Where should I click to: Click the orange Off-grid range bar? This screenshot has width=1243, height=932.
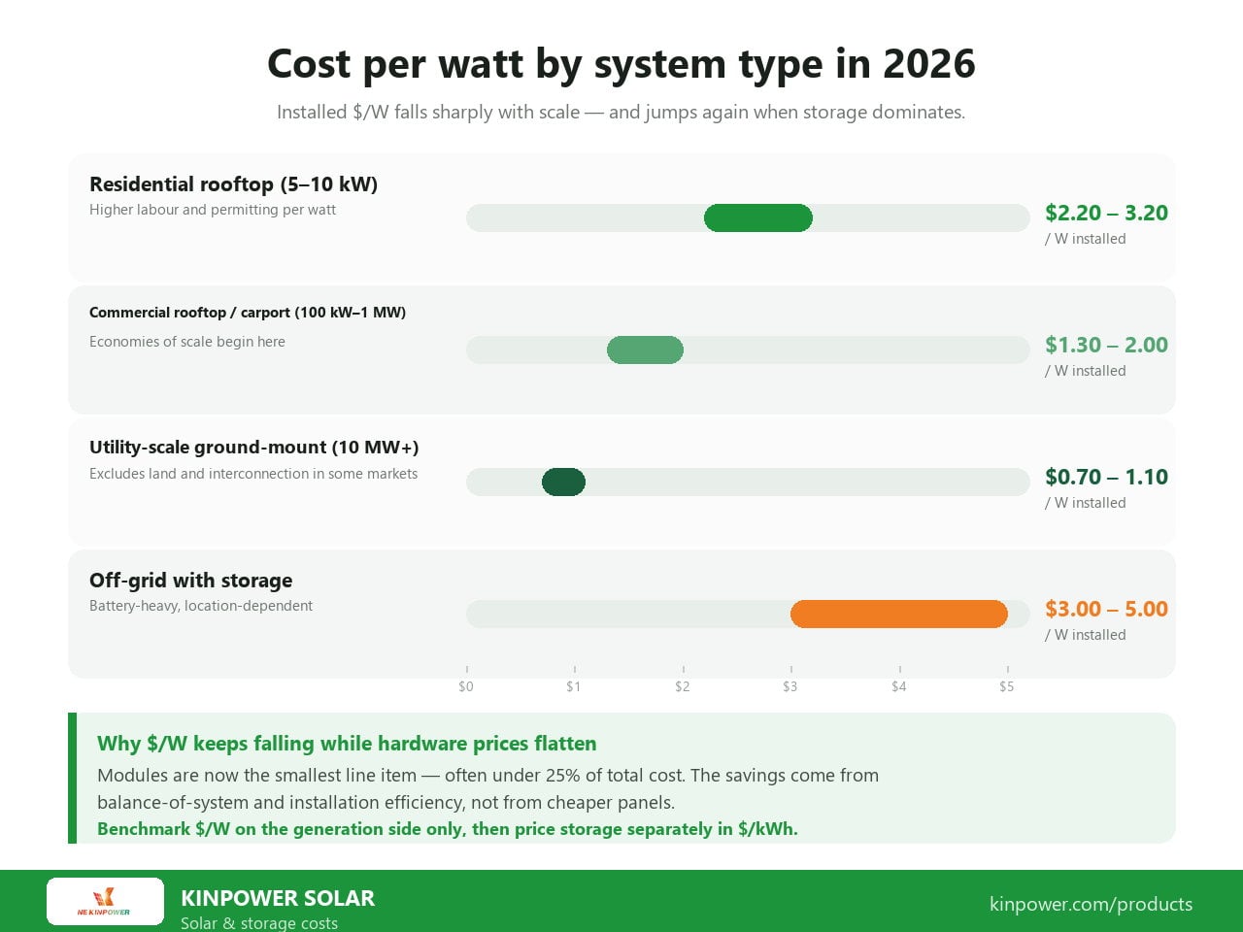click(899, 615)
